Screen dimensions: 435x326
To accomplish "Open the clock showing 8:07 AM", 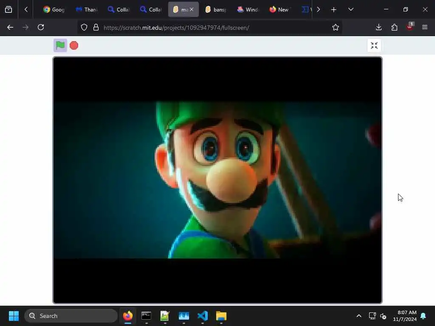I will tap(405, 316).
